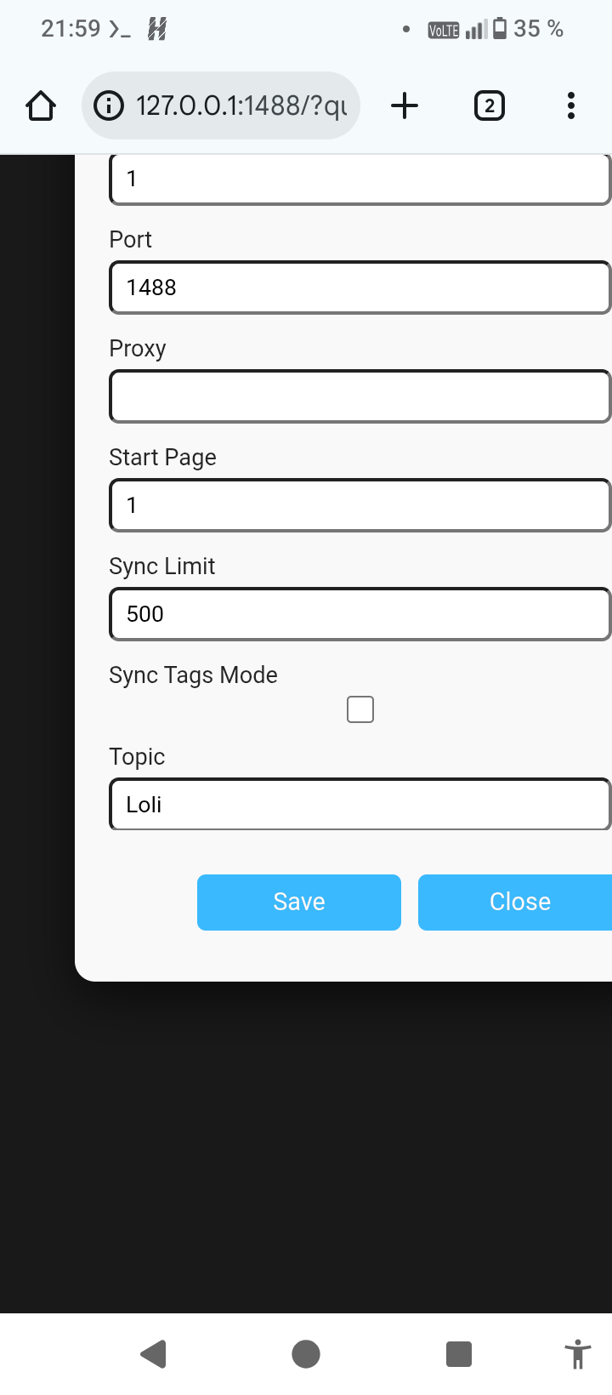612x1395 pixels.
Task: Open tab switcher showing 2 tabs
Action: [489, 106]
